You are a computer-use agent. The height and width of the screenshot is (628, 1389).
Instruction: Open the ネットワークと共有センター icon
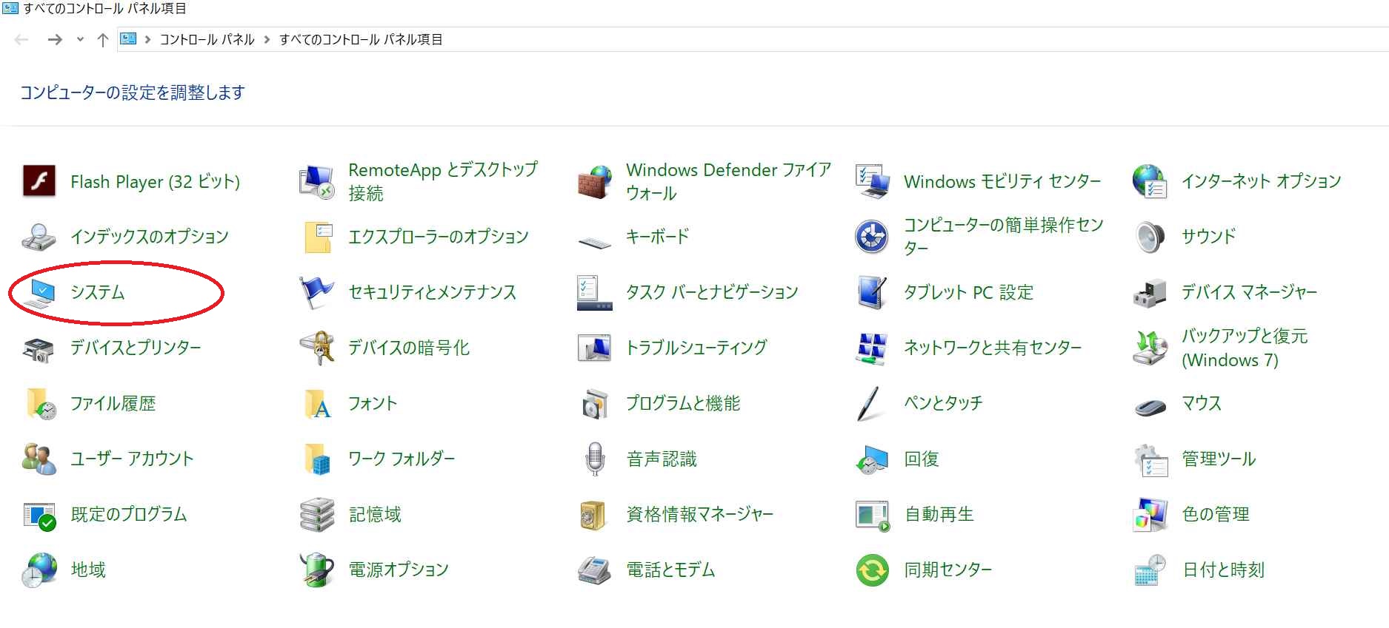coord(872,348)
